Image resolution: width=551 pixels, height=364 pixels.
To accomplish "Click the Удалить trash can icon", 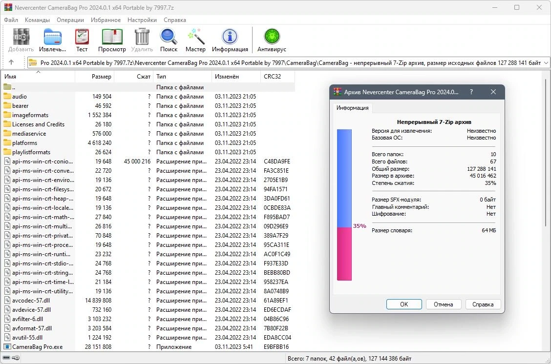I will coord(142,37).
